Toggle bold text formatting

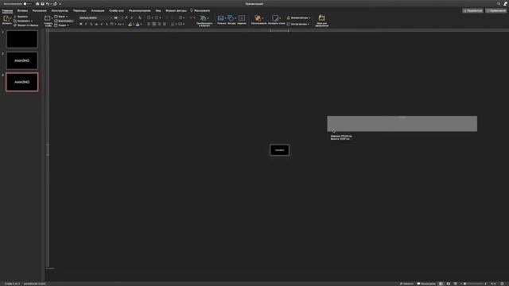(81, 24)
